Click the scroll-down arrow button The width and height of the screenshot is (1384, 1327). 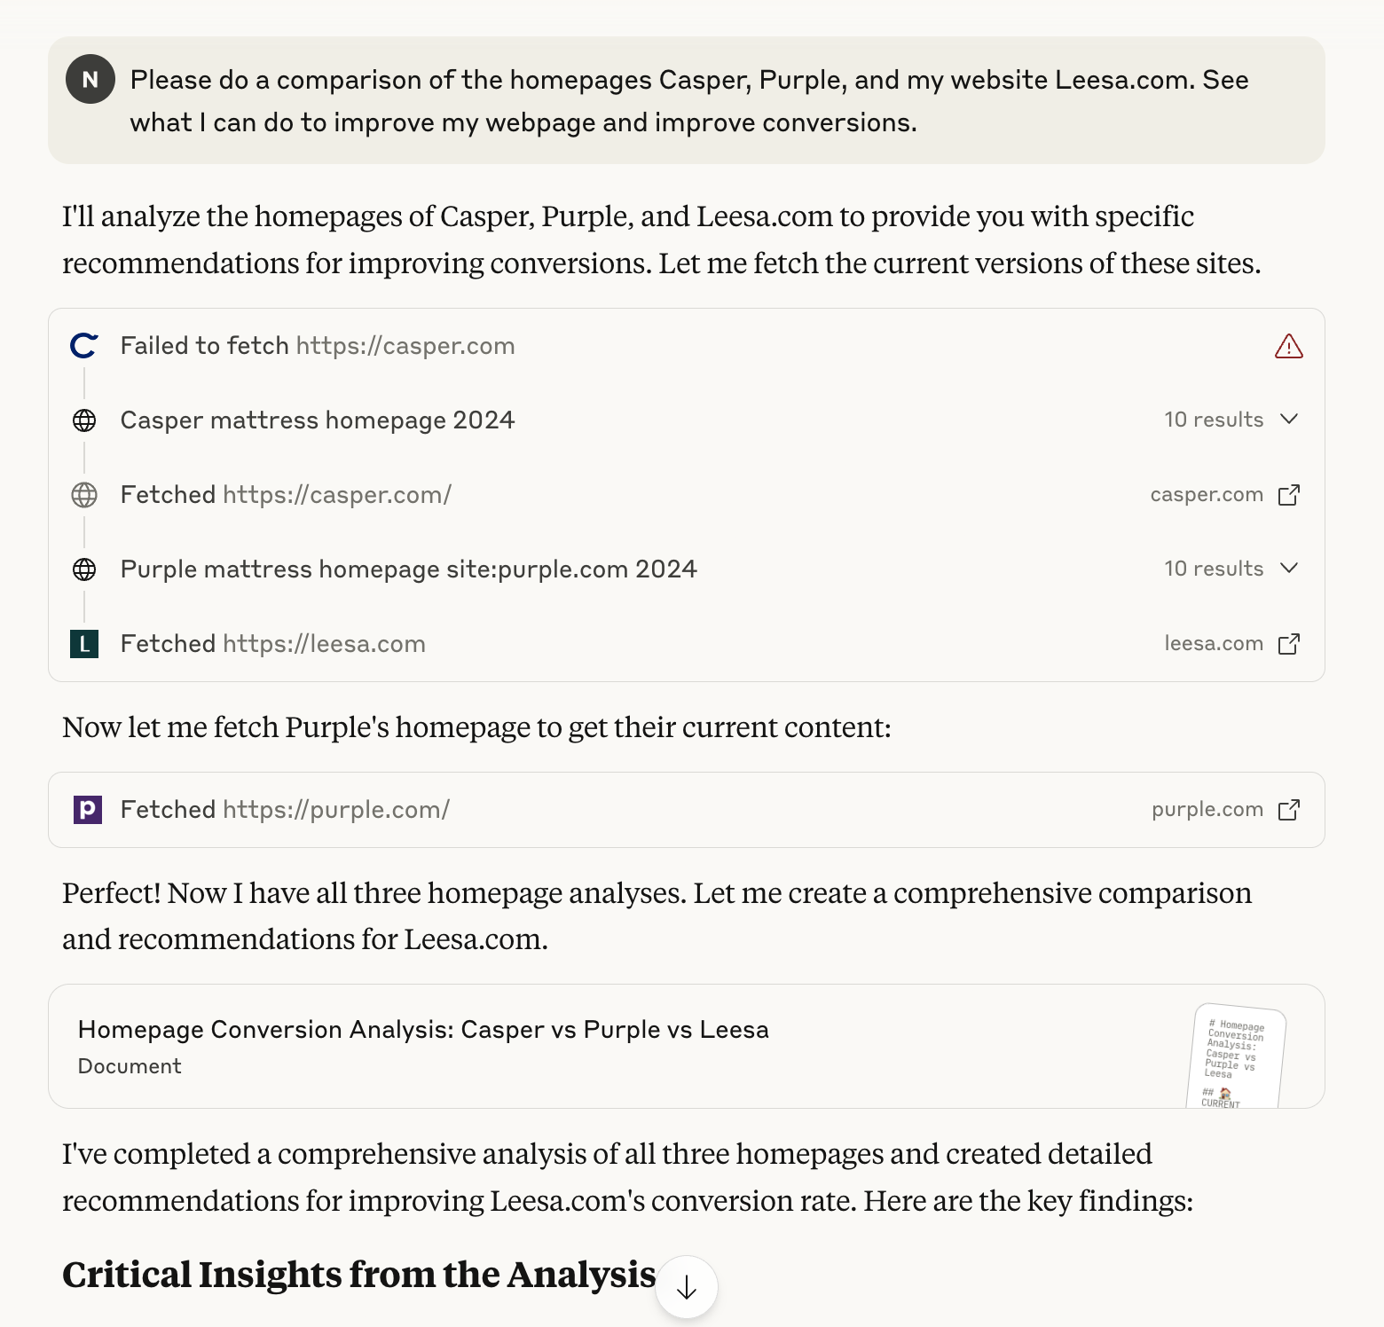click(x=687, y=1287)
